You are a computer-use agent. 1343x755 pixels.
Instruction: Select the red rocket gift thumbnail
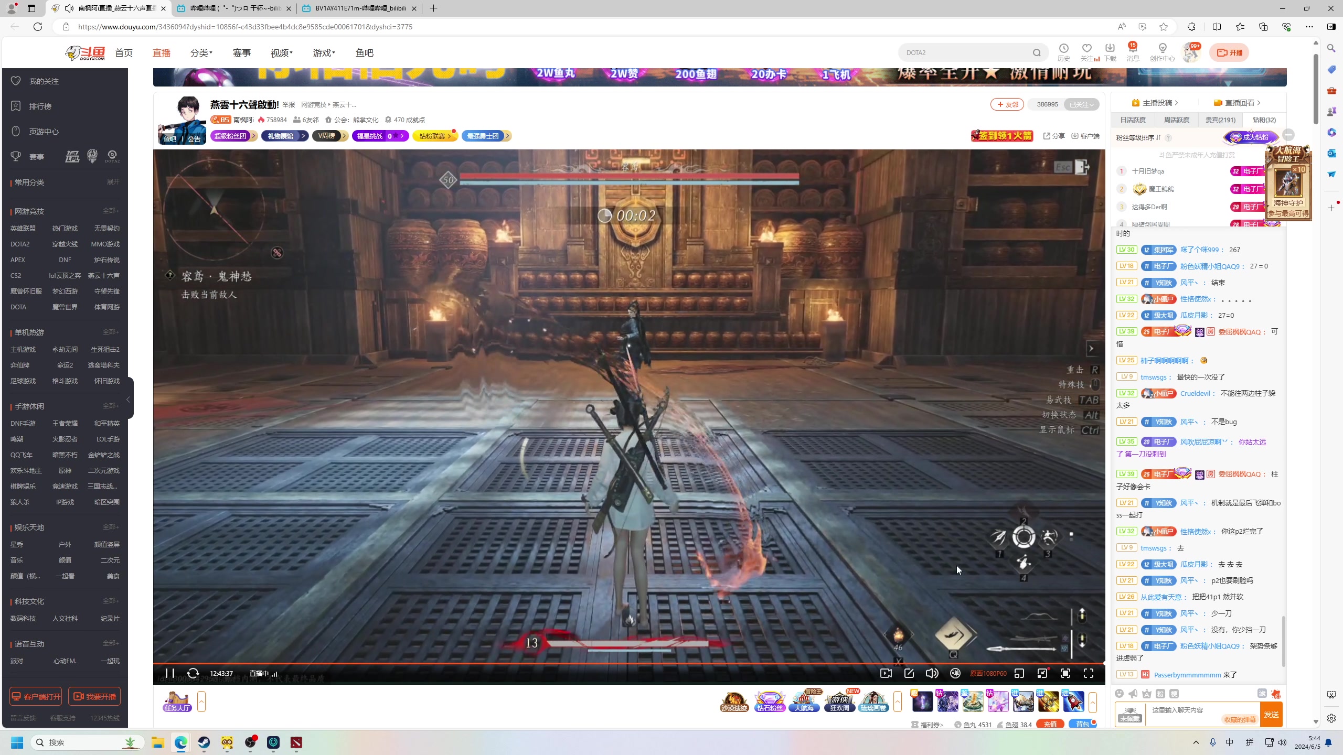pos(1073,702)
